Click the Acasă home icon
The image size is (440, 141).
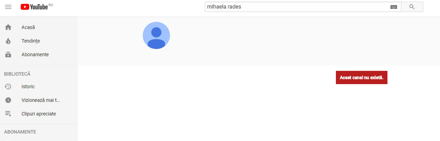[8, 27]
